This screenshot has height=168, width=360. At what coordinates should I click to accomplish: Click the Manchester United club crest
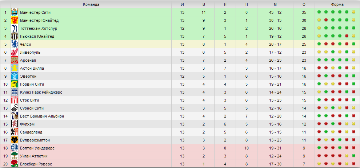pyautogui.click(x=15, y=20)
